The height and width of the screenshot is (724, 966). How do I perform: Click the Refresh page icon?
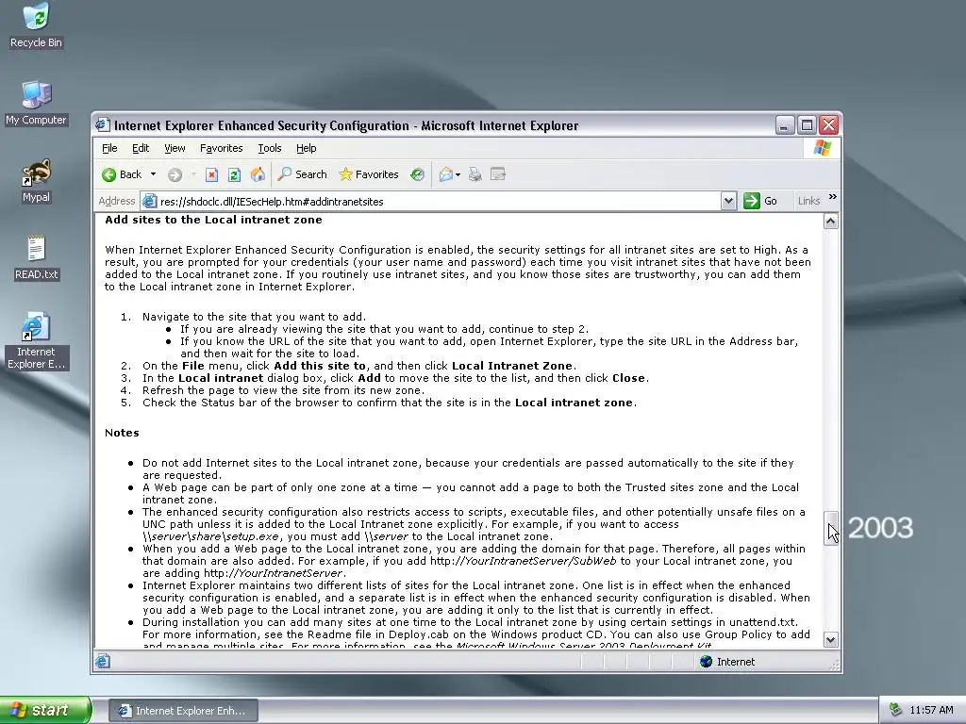point(234,174)
